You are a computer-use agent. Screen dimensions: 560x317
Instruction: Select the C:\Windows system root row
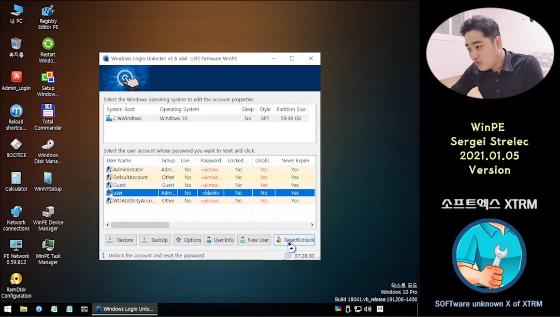(x=207, y=118)
